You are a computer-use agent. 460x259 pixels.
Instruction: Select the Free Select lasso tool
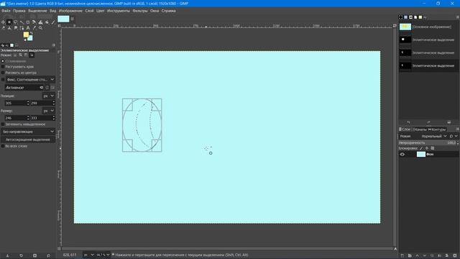coord(16,22)
